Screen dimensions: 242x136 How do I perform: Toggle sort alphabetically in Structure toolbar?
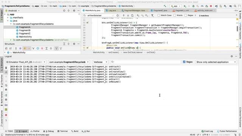tap(11, 48)
